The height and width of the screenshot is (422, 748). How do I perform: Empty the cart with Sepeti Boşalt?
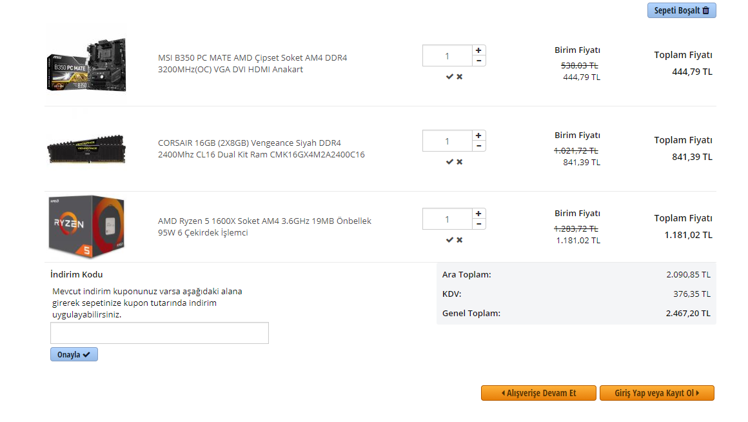click(x=681, y=10)
